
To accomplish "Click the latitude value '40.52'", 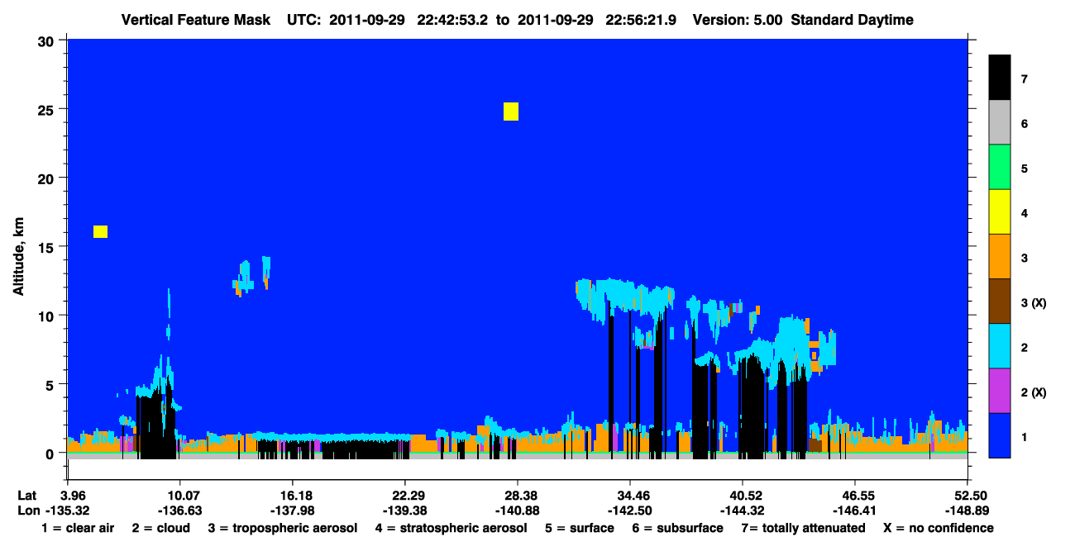I will click(743, 495).
